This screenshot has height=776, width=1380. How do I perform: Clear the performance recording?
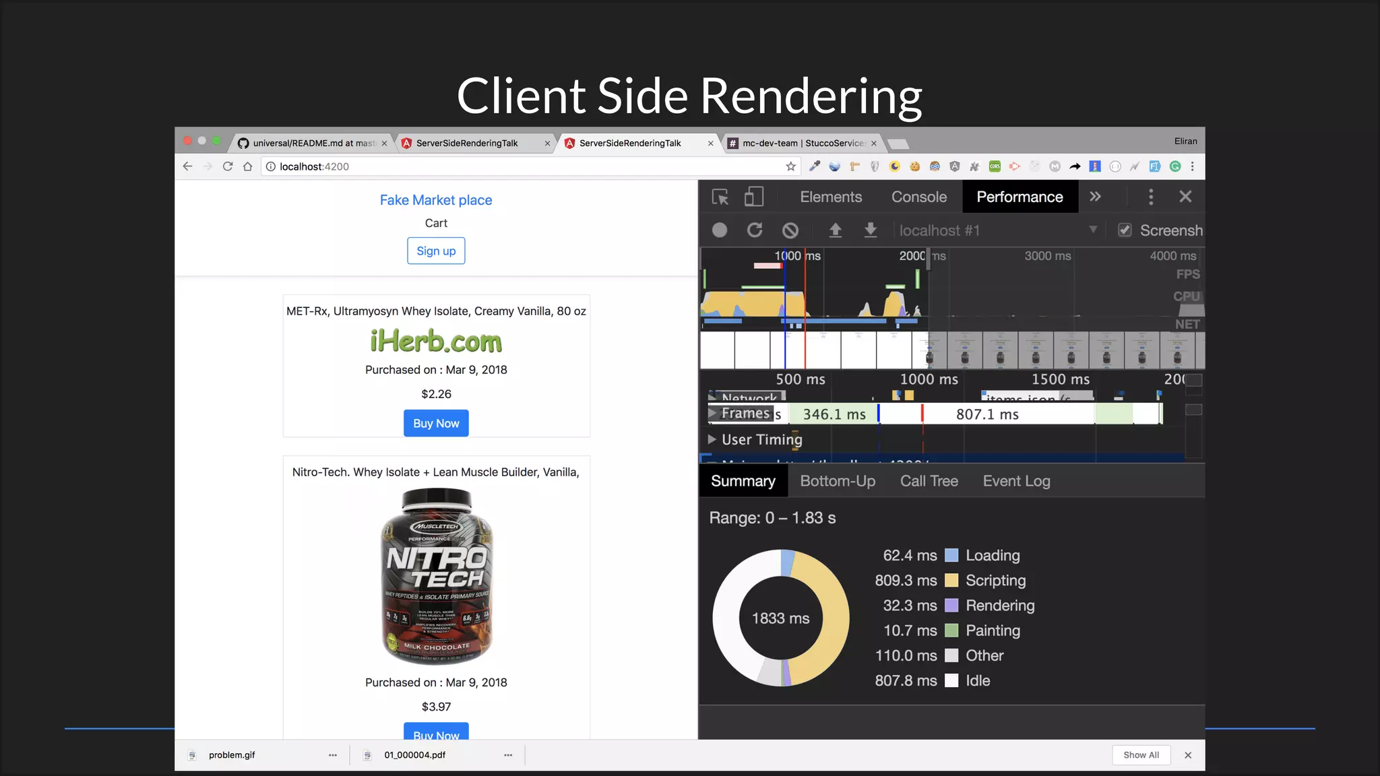coord(790,230)
